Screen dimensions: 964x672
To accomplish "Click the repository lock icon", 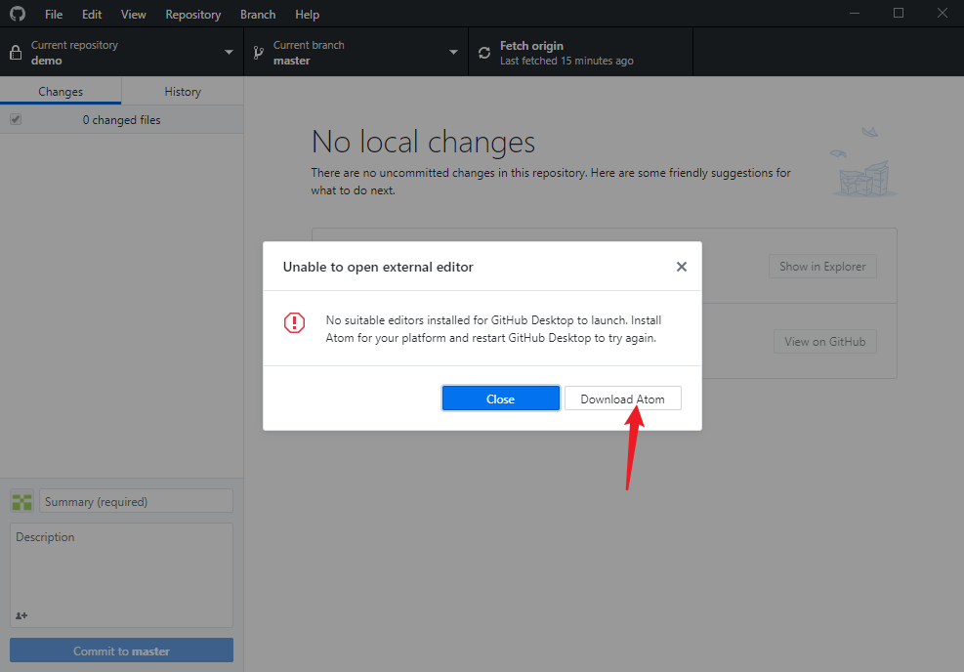I will [16, 53].
